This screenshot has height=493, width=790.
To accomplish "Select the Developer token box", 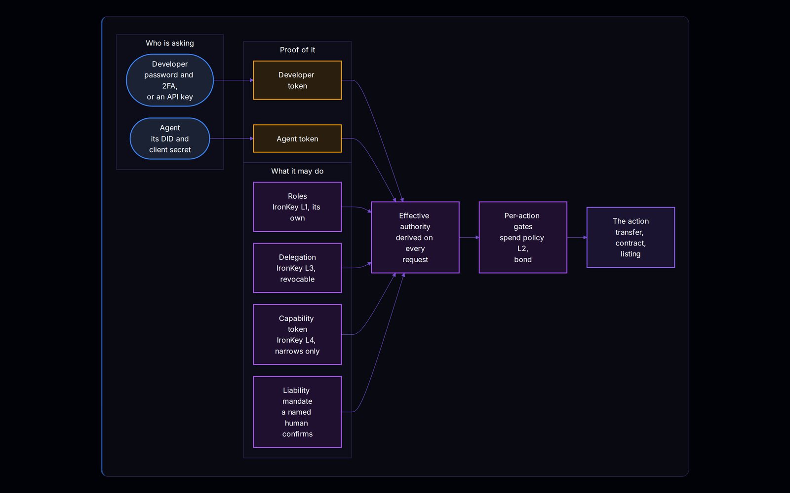I will pyautogui.click(x=297, y=80).
